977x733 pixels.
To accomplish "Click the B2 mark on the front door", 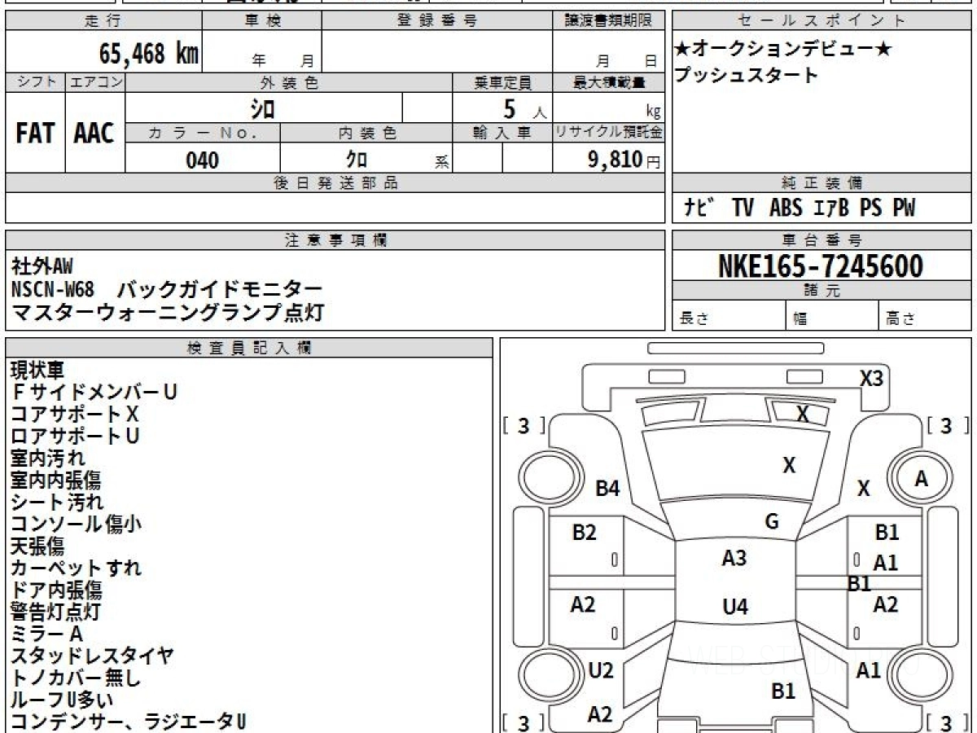I will (584, 533).
